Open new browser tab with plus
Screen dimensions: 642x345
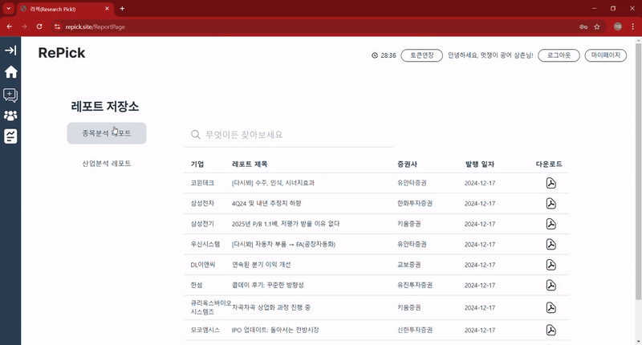click(122, 9)
